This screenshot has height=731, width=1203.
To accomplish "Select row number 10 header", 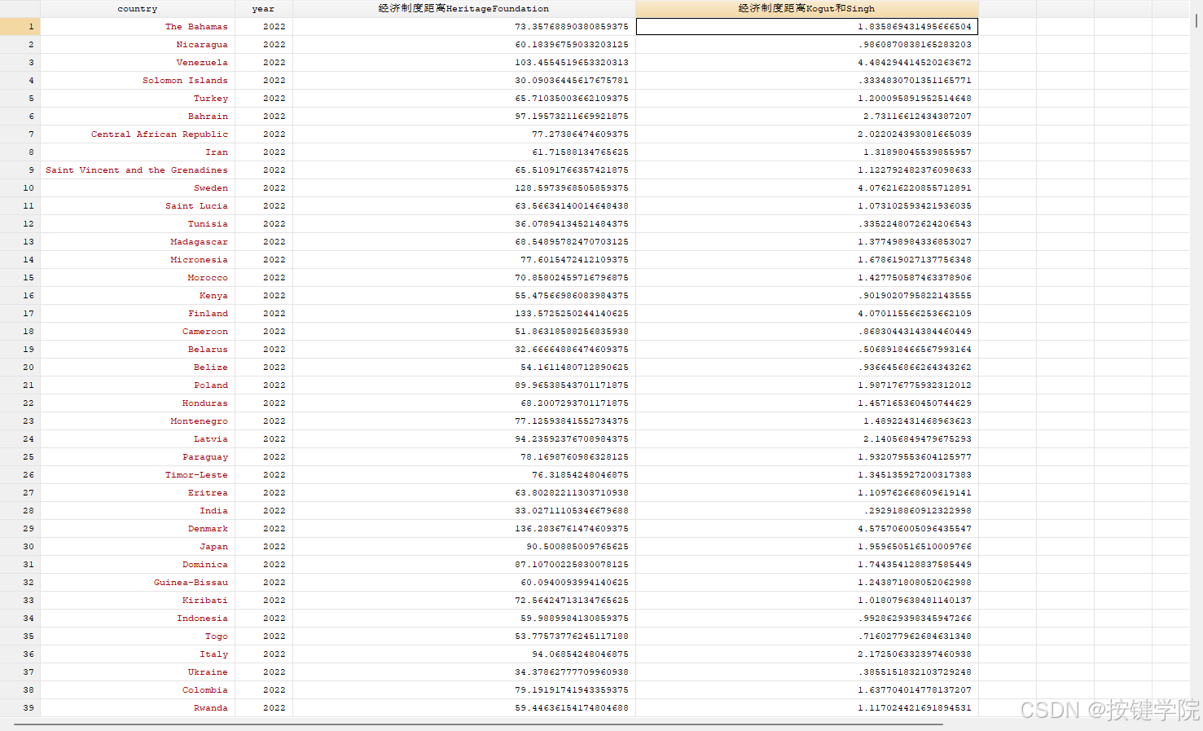I will (20, 188).
